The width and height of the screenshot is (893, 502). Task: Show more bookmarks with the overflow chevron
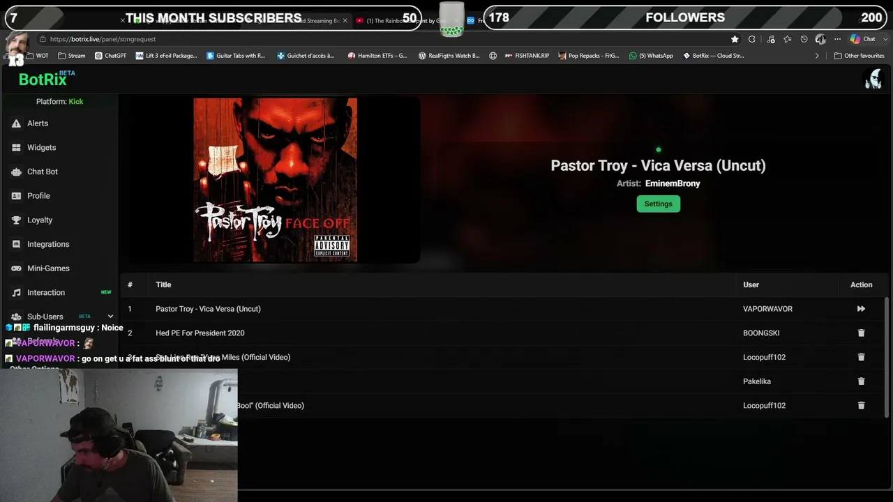pos(817,56)
